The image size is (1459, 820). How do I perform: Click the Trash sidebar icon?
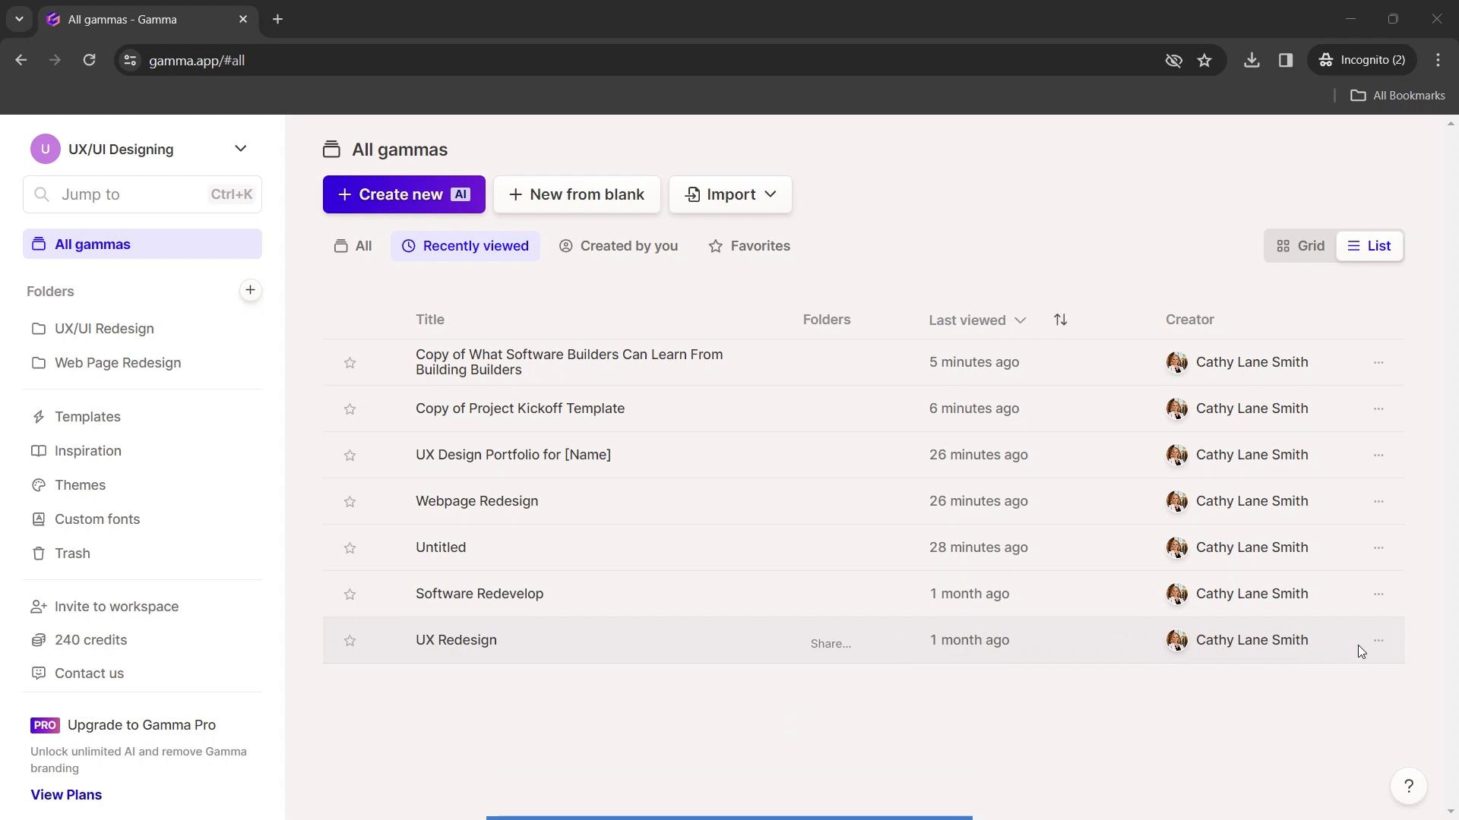[x=37, y=553]
